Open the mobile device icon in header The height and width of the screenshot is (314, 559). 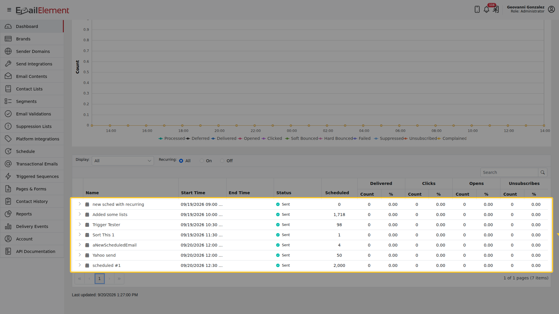coord(477,9)
